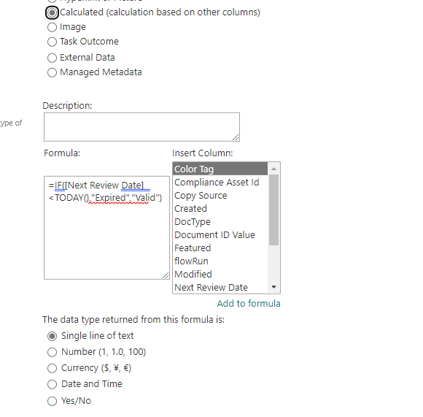Set return type to Number
This screenshot has height=417, width=423.
click(52, 352)
